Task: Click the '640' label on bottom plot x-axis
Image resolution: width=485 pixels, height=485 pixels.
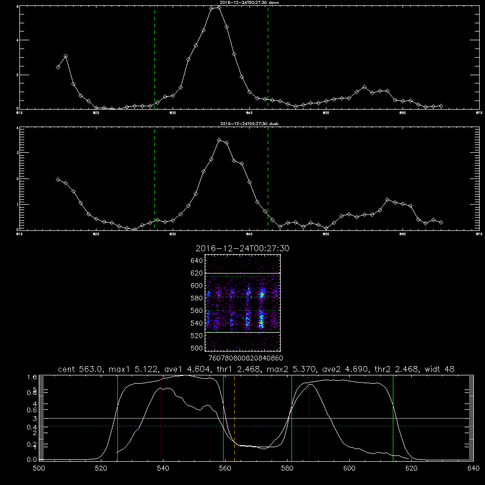Action: click(473, 469)
